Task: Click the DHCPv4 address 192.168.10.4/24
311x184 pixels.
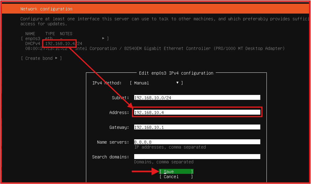Action: [64, 43]
